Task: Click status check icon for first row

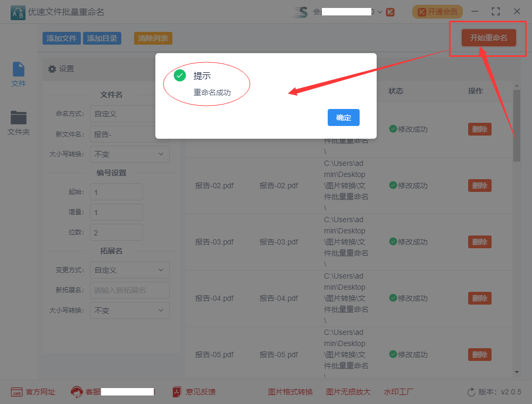Action: (393, 129)
